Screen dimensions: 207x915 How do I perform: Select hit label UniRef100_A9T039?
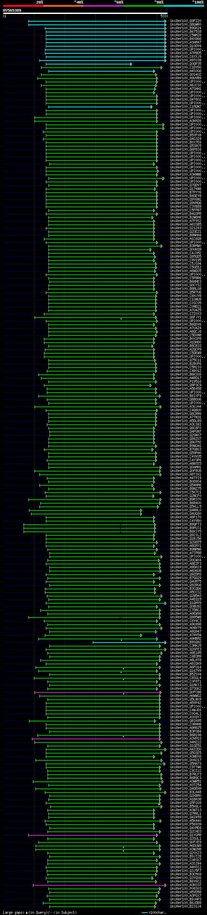pos(186,60)
